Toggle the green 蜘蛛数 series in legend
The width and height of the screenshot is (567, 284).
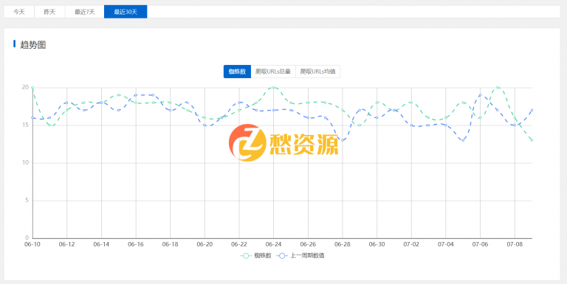(x=256, y=256)
